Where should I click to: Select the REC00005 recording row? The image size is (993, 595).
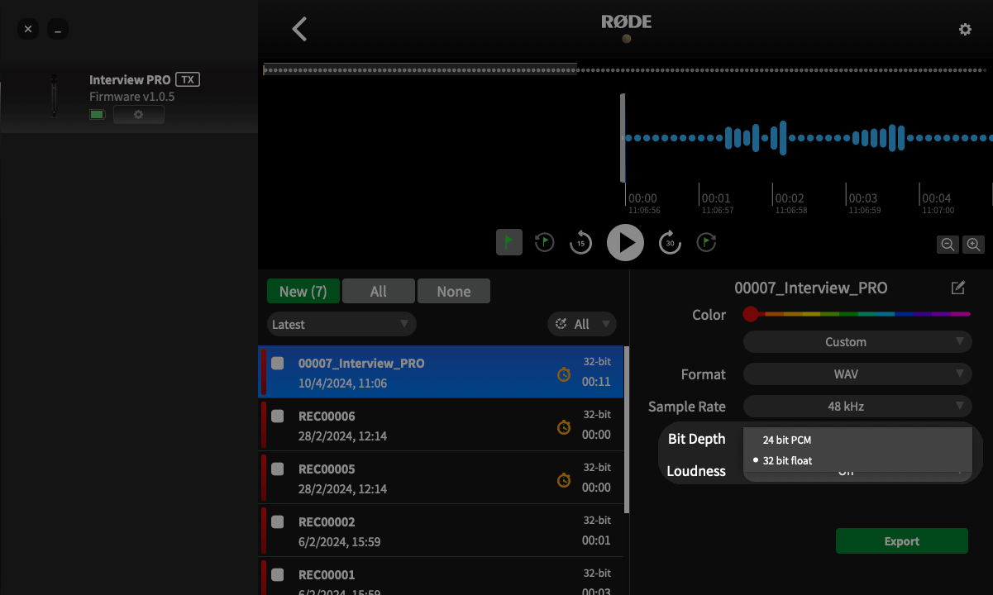pyautogui.click(x=441, y=478)
